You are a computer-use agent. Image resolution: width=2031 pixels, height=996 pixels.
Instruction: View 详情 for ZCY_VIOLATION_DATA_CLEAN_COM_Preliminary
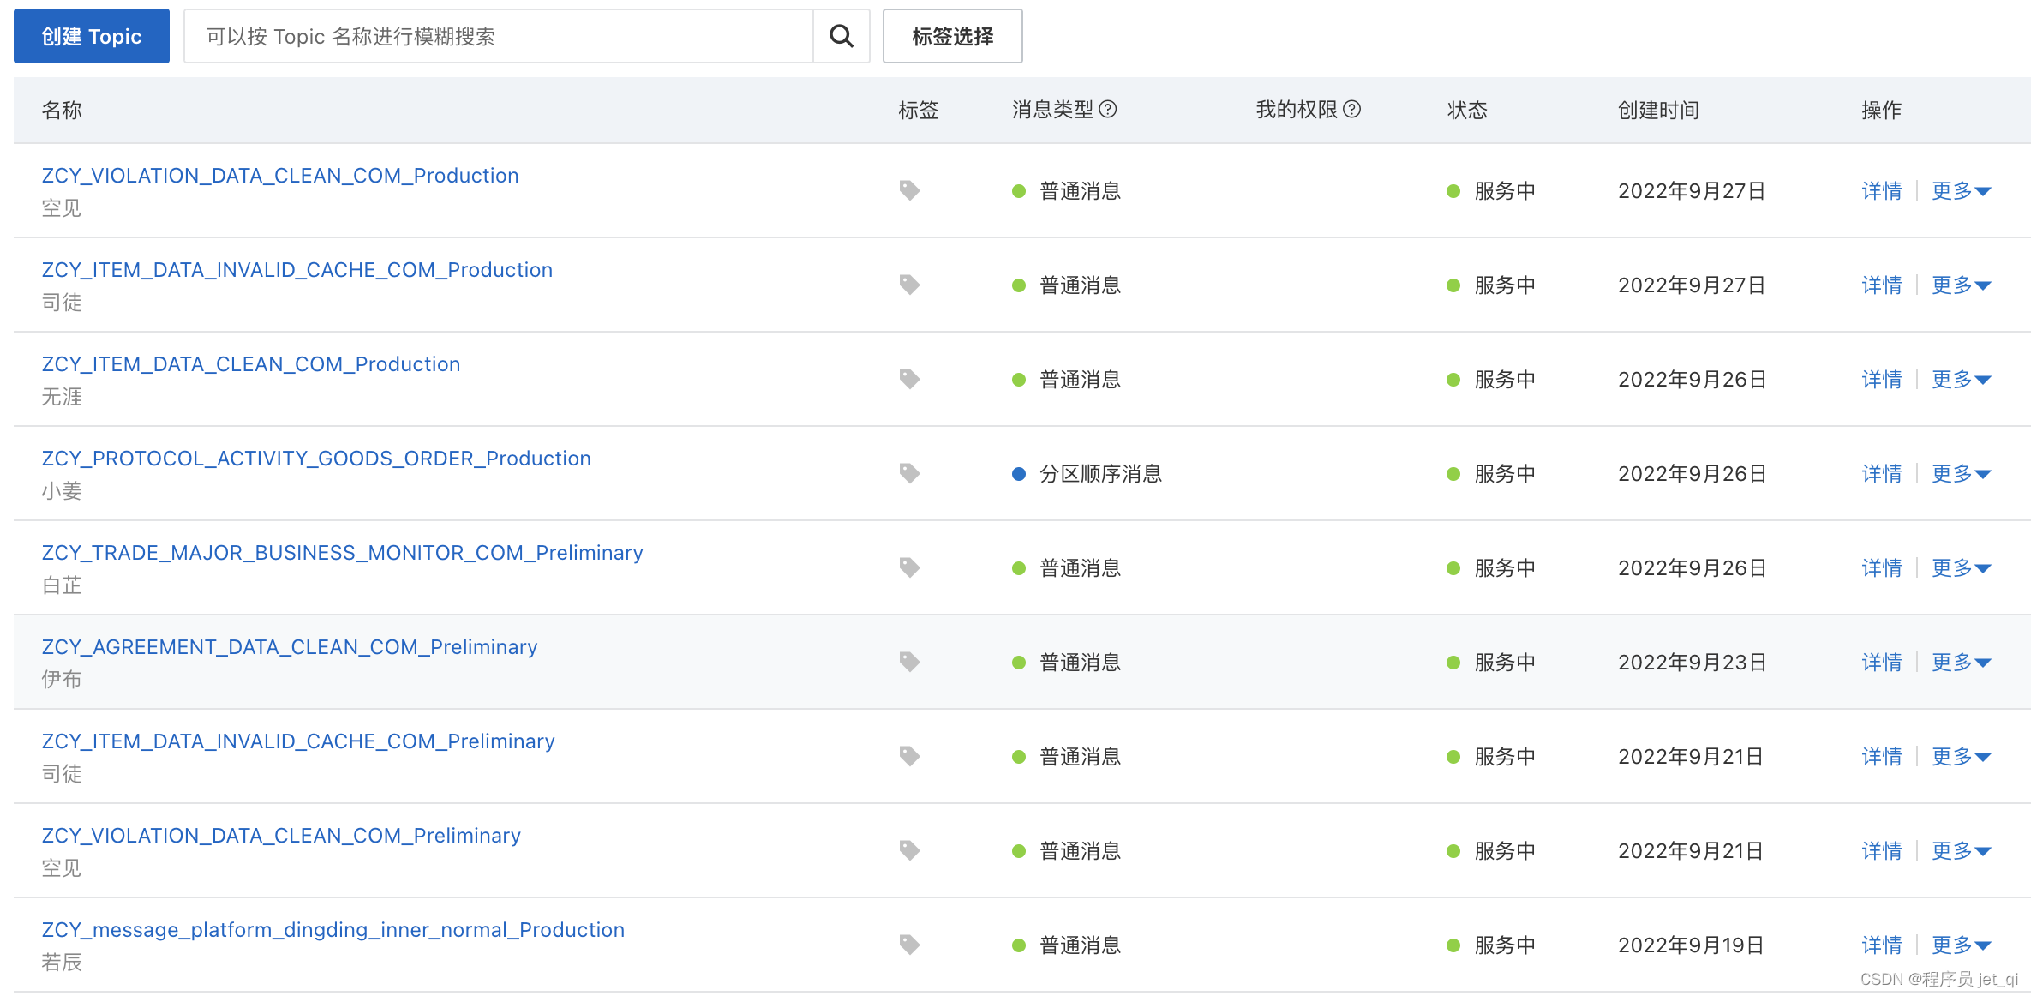[x=1882, y=851]
